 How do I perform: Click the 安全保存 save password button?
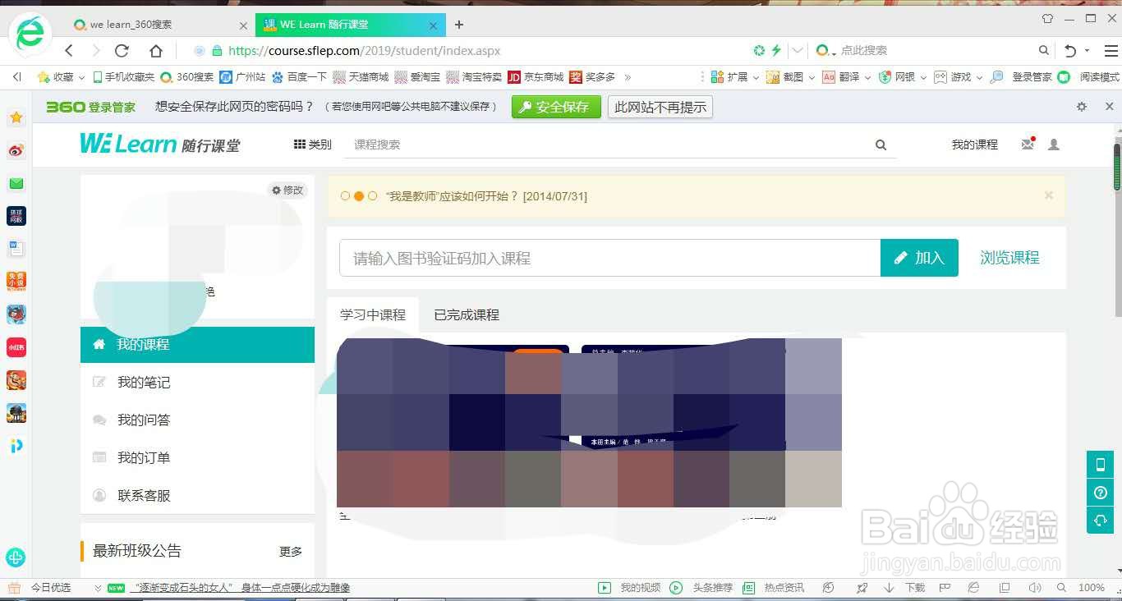click(x=556, y=106)
